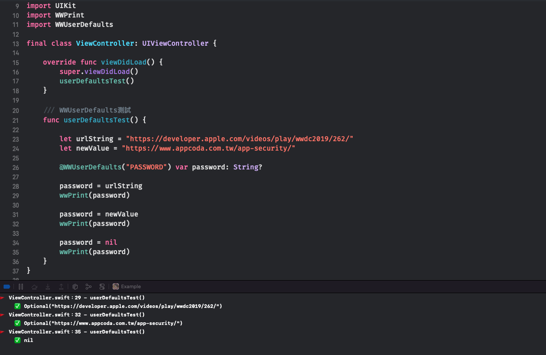The width and height of the screenshot is (546, 355).
Task: Click the 'userDefaultsTest()' call on line 17
Action: coord(97,81)
